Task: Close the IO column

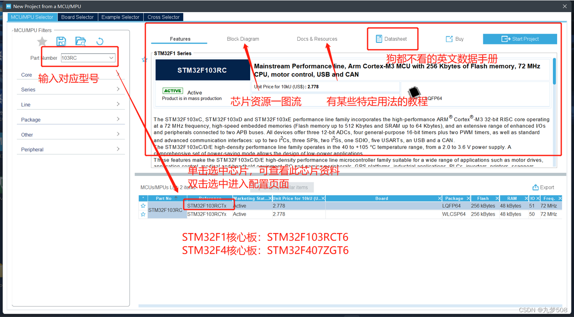Action: [538, 198]
